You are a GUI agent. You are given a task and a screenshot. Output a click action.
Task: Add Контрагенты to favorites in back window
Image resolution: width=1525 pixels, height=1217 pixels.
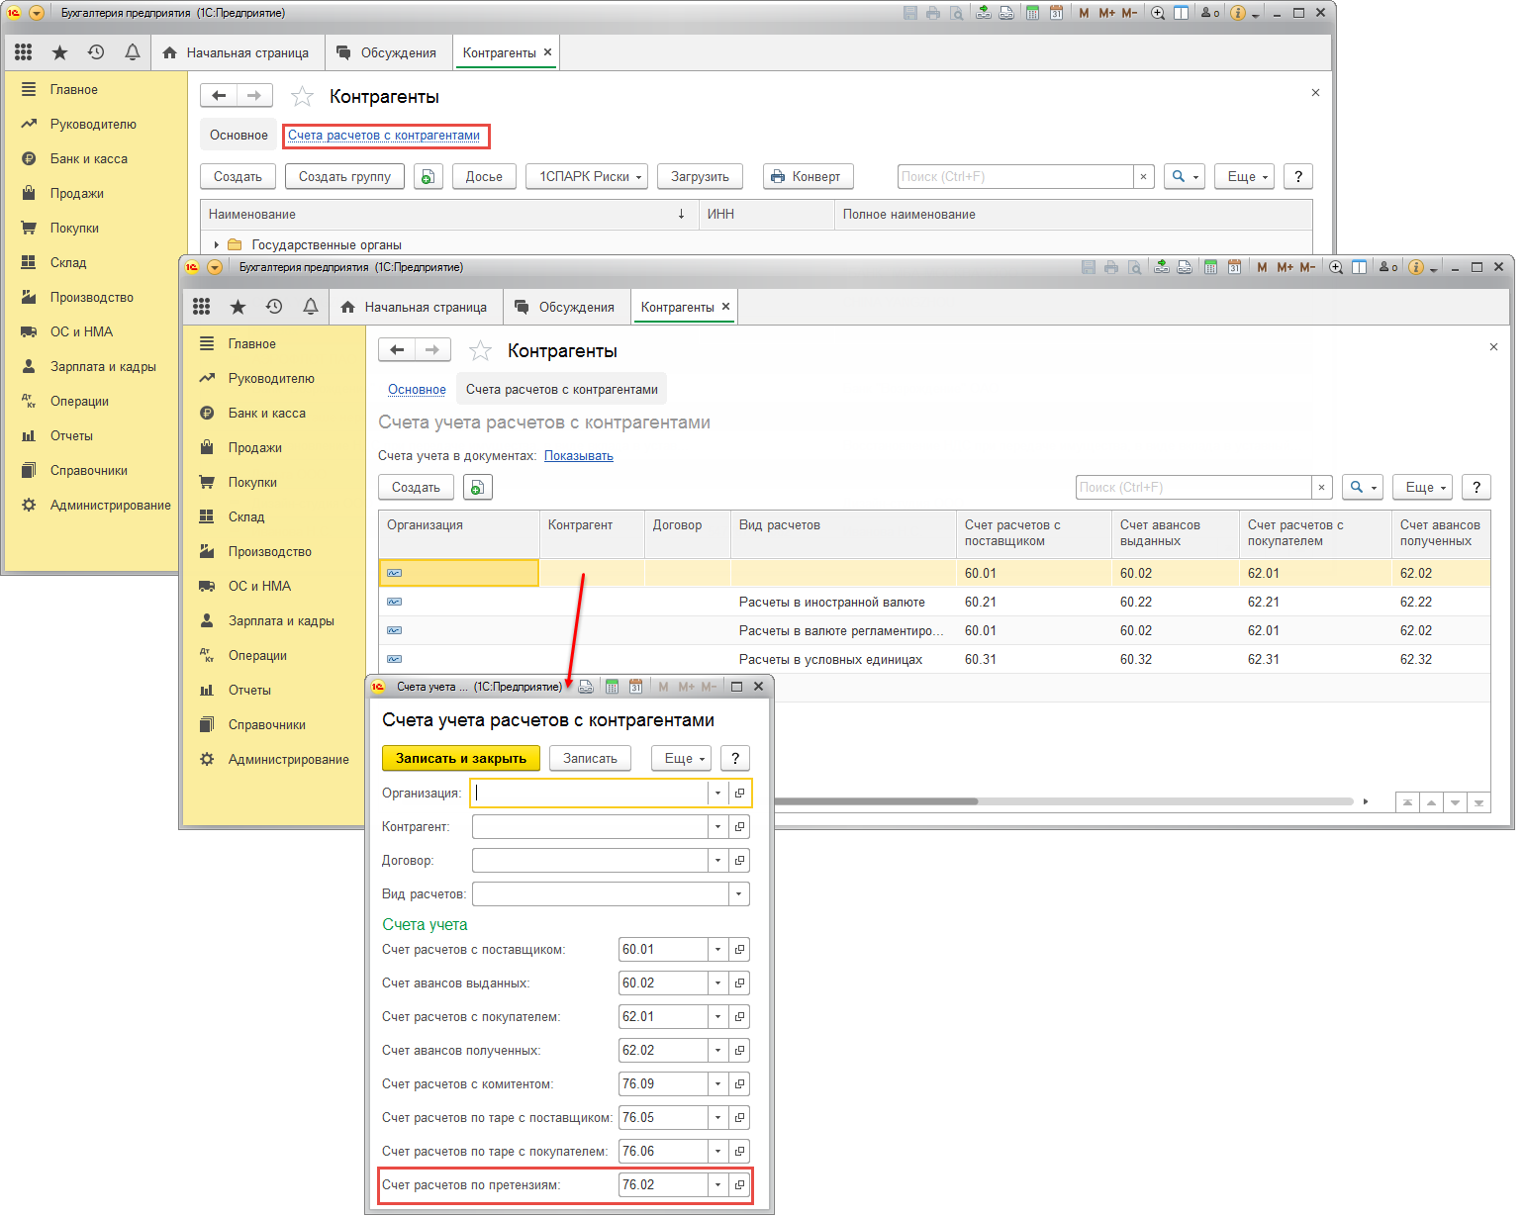tap(302, 96)
